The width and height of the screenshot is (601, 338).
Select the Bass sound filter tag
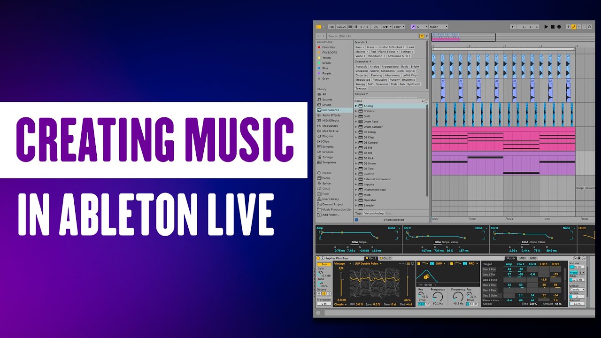coord(359,47)
